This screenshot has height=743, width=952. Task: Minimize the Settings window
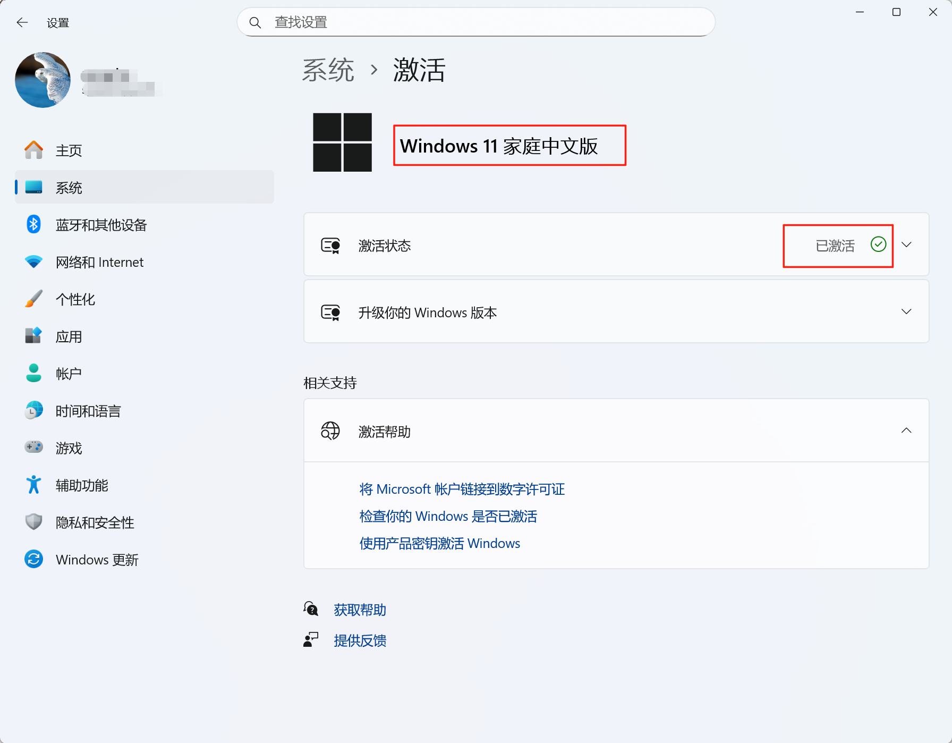860,12
